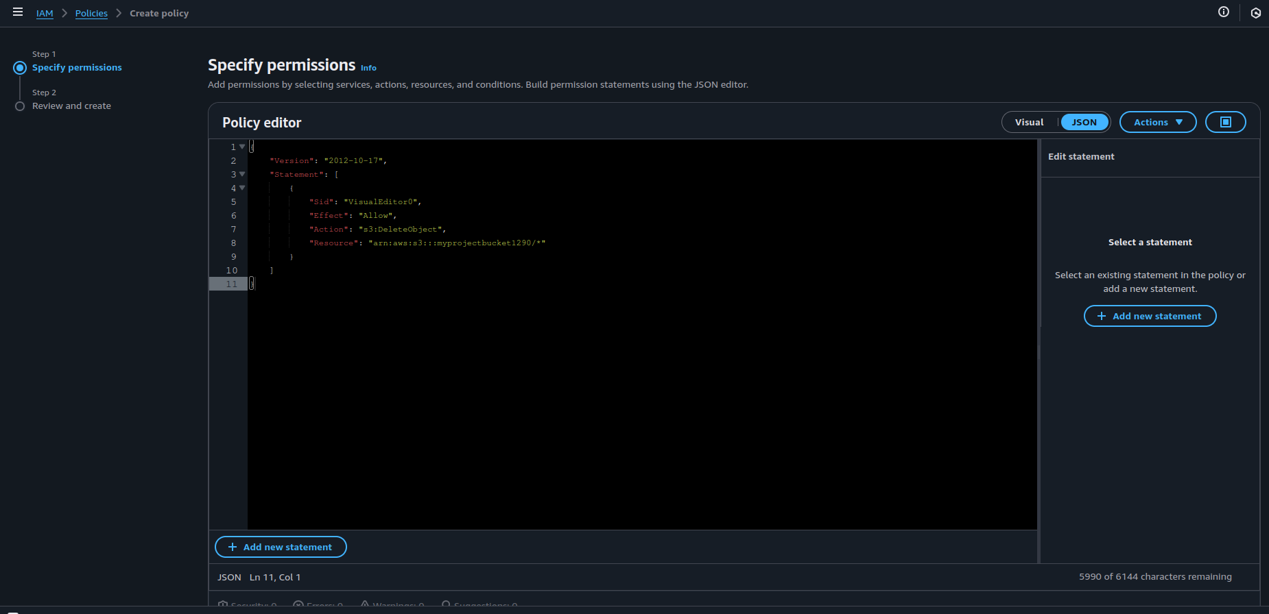1269x614 pixels.
Task: Select the JSON editor mode
Action: point(1084,122)
